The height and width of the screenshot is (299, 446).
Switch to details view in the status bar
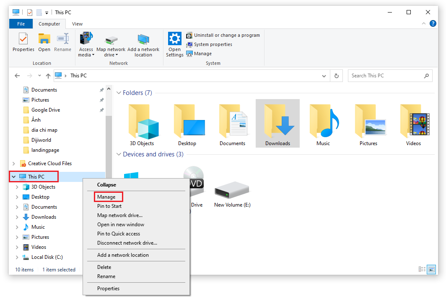pos(422,269)
